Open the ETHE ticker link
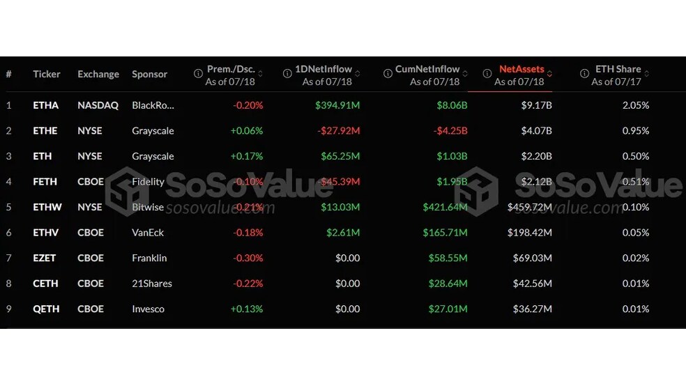Image resolution: width=686 pixels, height=386 pixels. point(45,131)
